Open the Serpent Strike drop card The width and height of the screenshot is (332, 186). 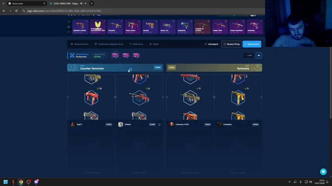(80, 27)
